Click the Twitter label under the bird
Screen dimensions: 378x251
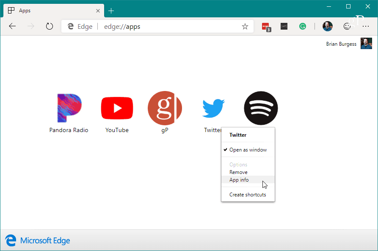[x=212, y=130]
